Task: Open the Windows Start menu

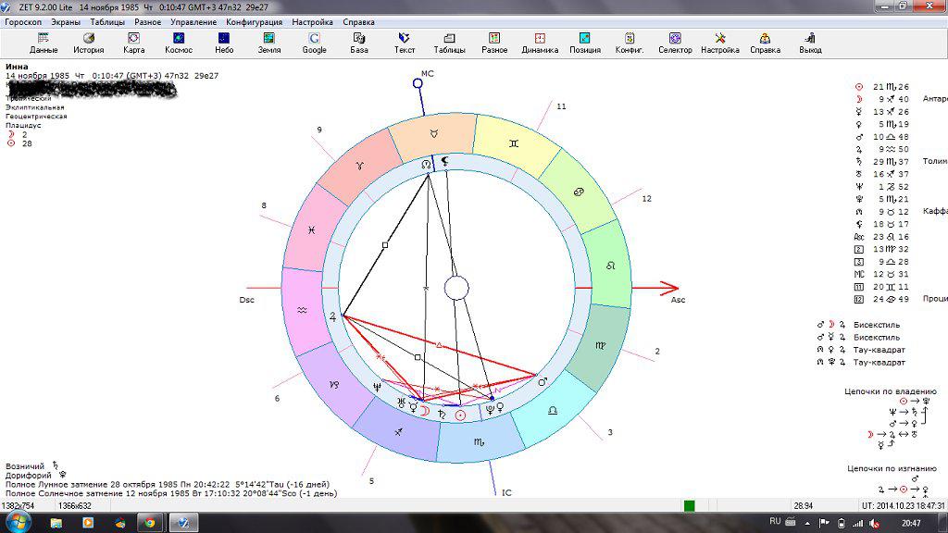Action: coord(19,523)
